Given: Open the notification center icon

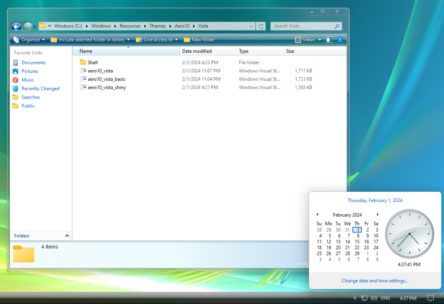Looking at the screenshot, I should 430,298.
